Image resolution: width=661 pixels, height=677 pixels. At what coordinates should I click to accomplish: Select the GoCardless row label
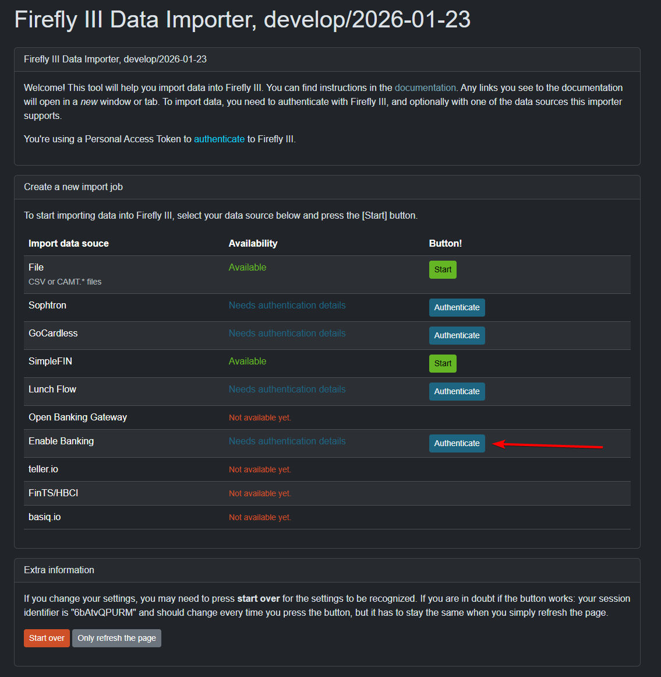[x=53, y=334]
